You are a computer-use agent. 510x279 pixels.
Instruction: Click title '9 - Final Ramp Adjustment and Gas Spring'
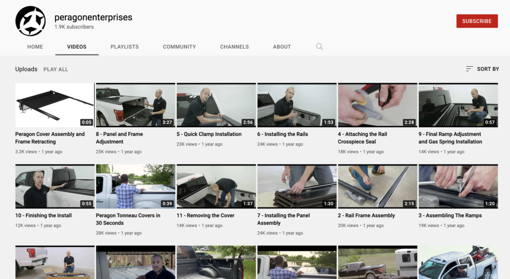point(450,138)
